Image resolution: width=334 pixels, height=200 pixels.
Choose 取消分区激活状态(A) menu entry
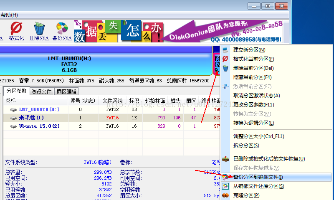[276, 96]
